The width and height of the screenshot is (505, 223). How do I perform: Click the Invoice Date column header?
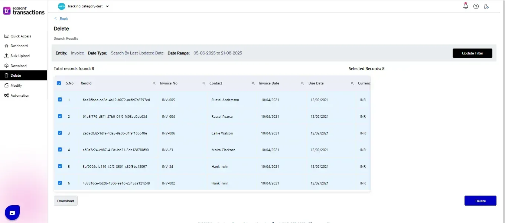pyautogui.click(x=269, y=83)
